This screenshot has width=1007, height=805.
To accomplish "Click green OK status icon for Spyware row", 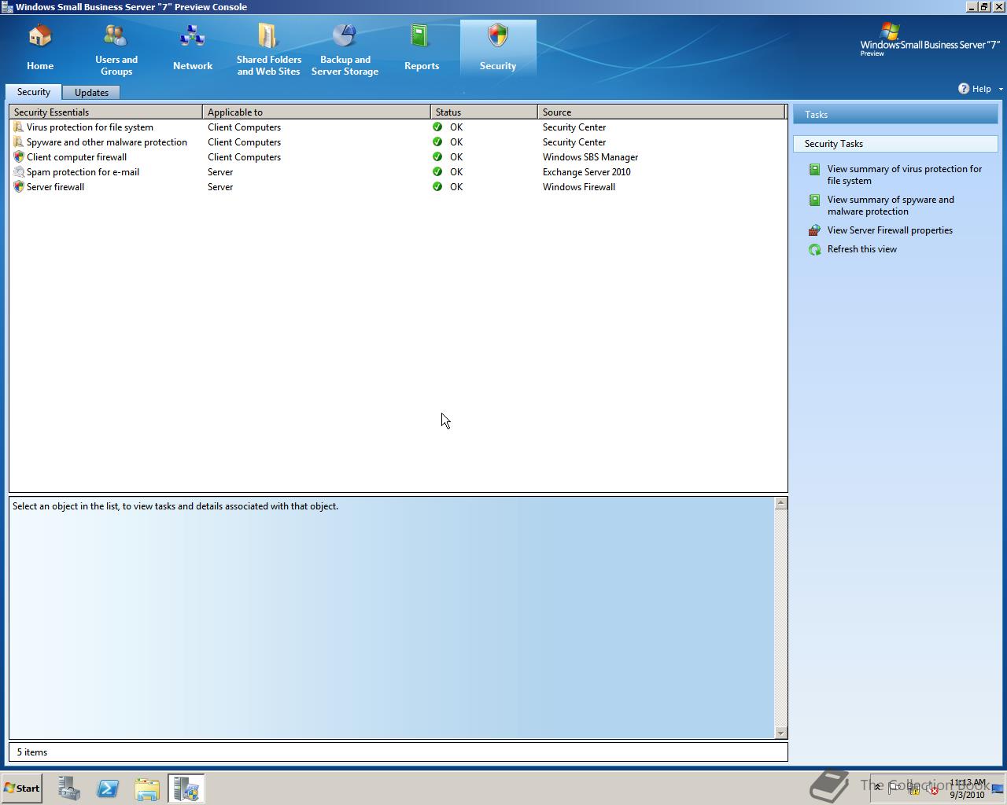I will (x=437, y=142).
